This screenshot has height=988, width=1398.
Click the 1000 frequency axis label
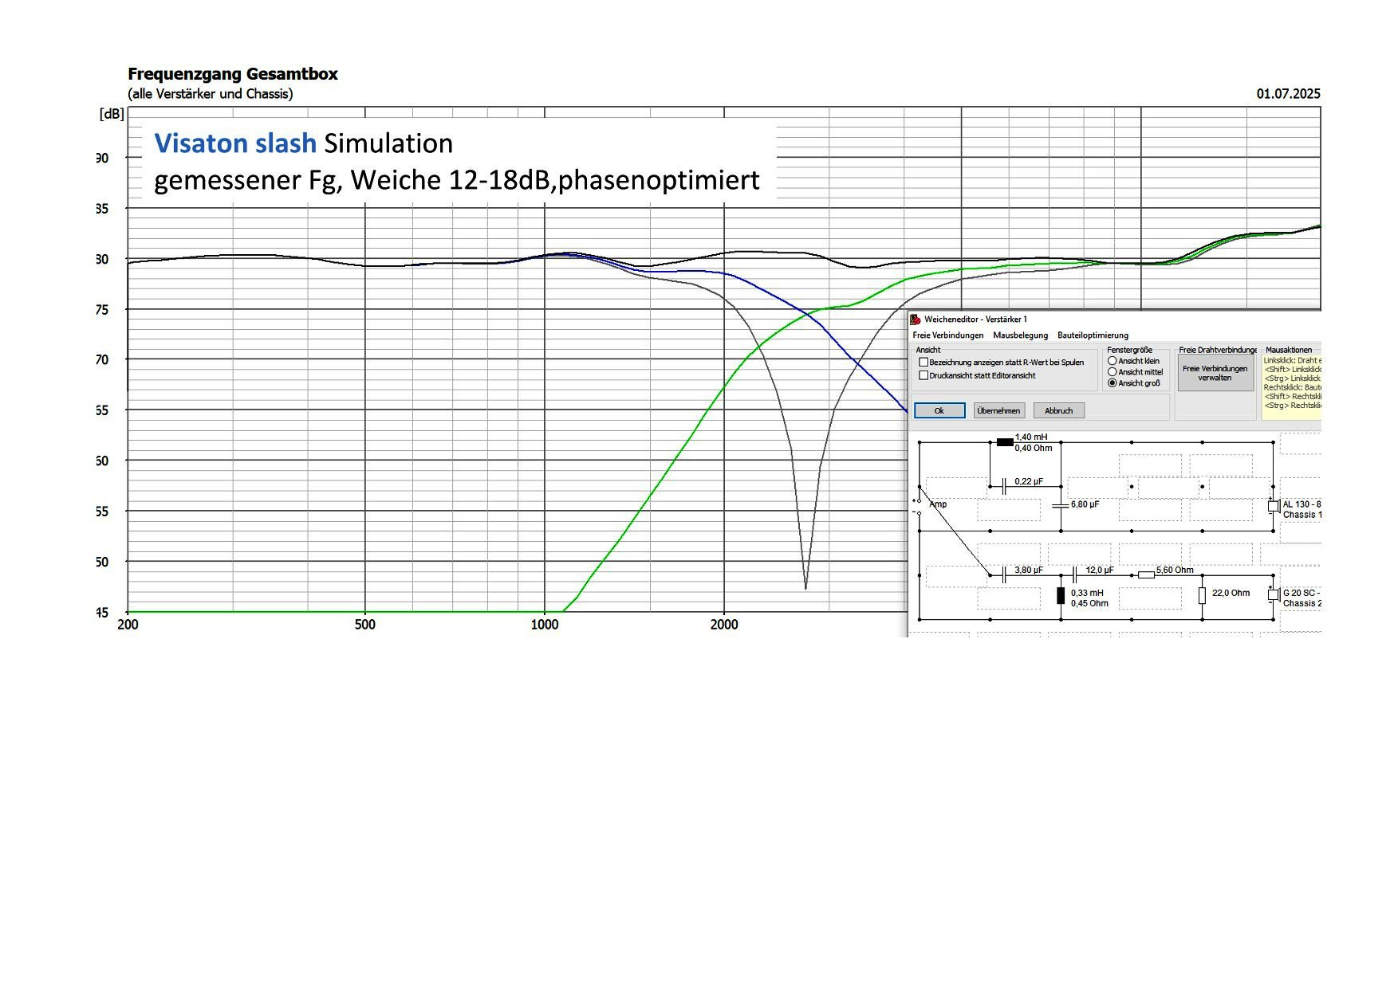pyautogui.click(x=545, y=625)
